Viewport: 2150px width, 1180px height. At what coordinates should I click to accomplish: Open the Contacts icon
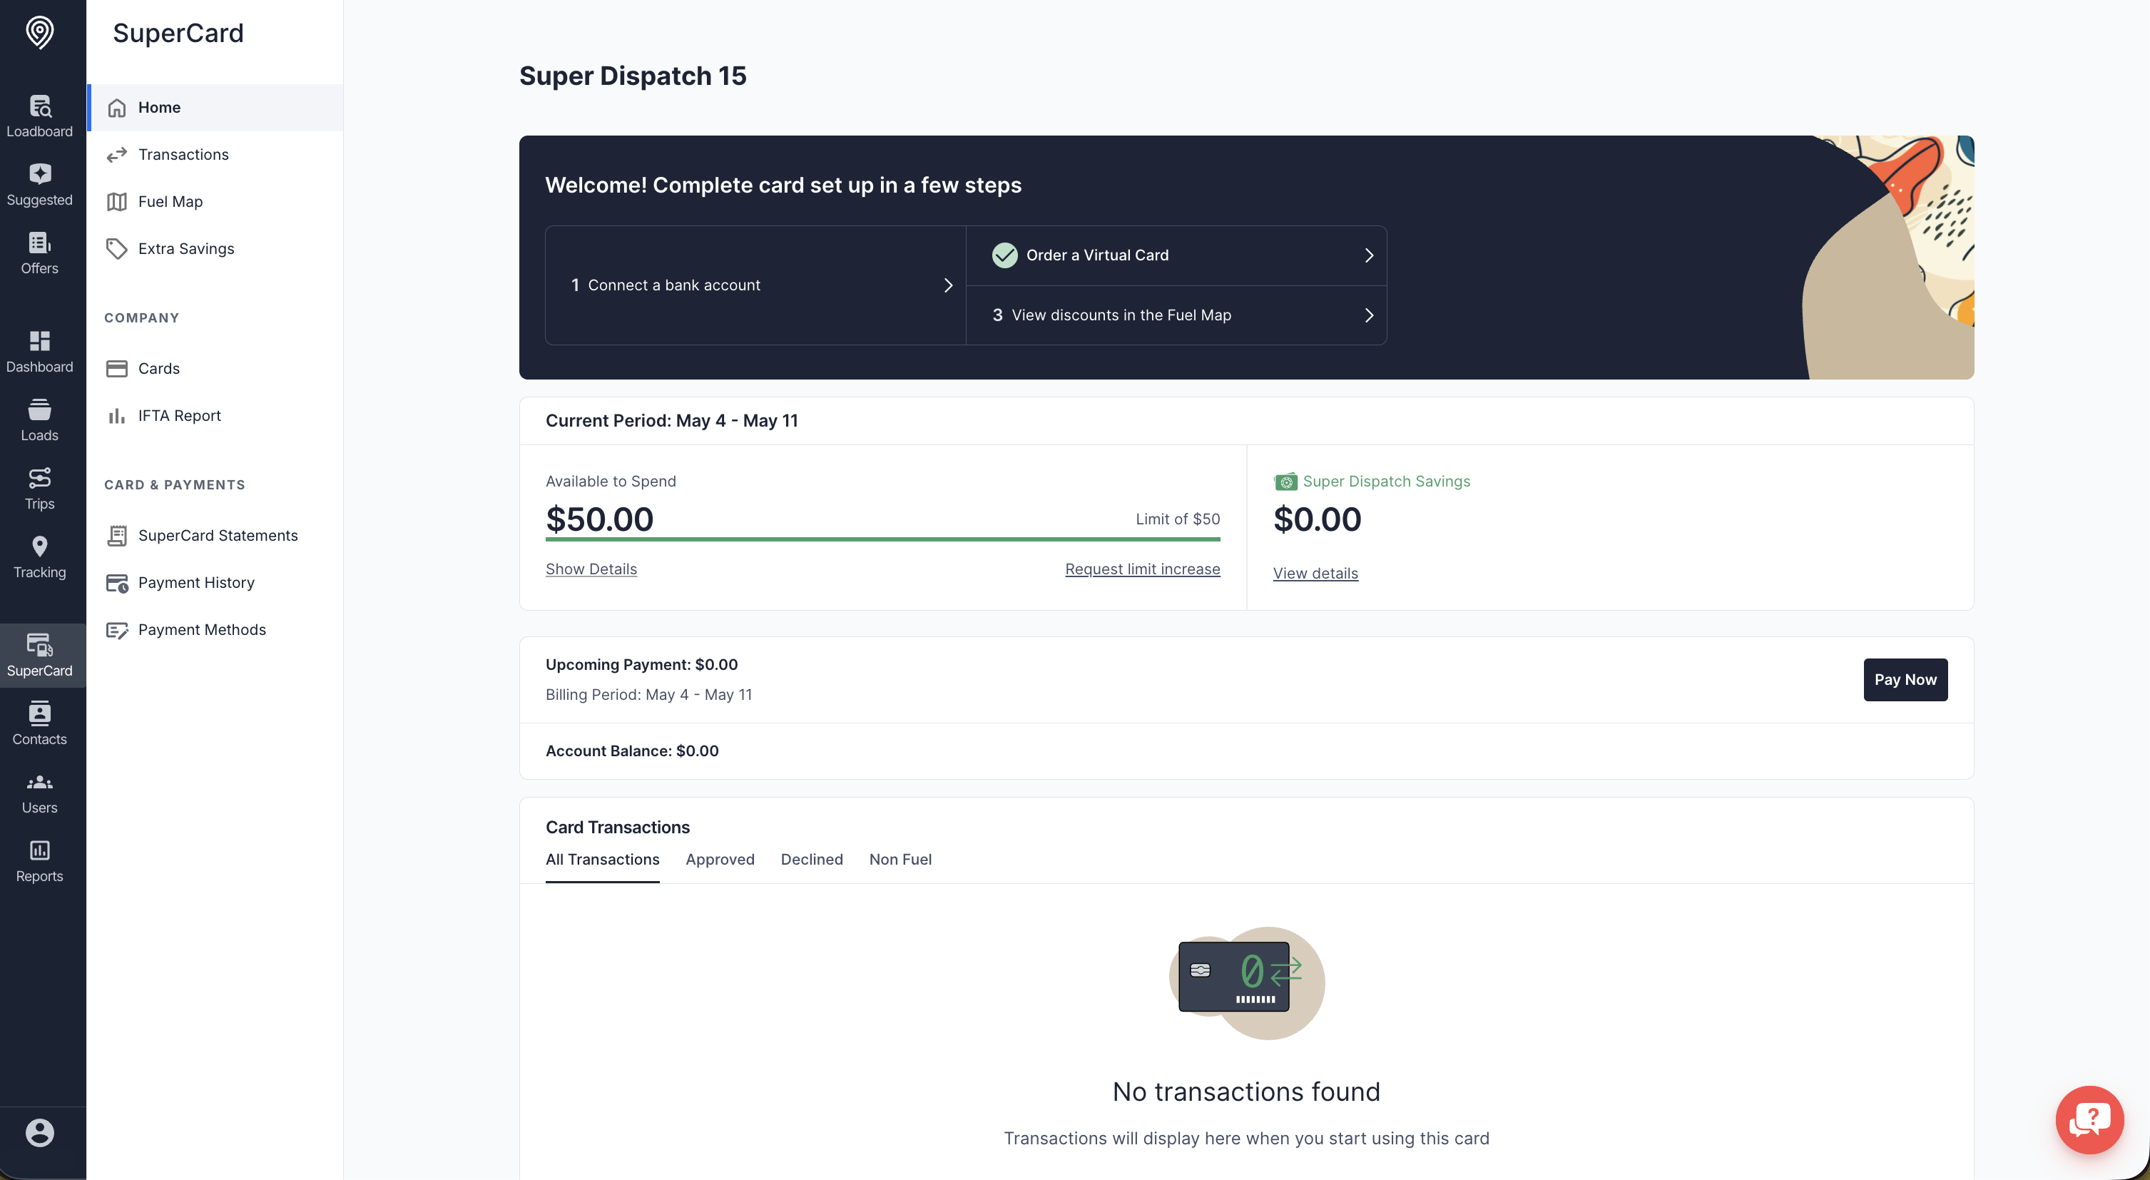click(39, 713)
